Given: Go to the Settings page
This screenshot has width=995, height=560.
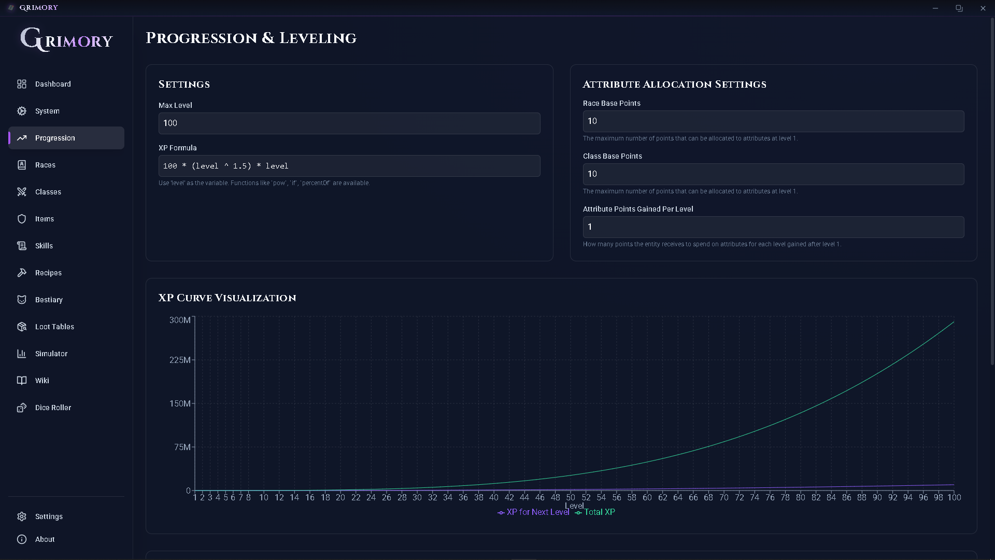Looking at the screenshot, I should [49, 516].
